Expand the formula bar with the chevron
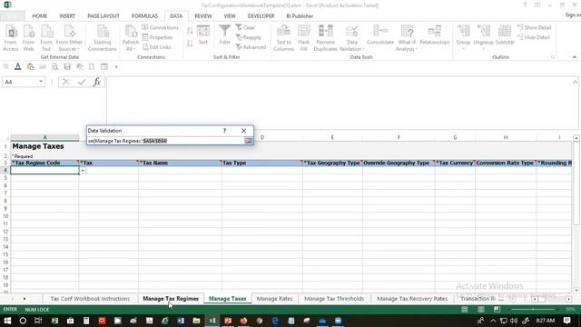 [x=575, y=82]
